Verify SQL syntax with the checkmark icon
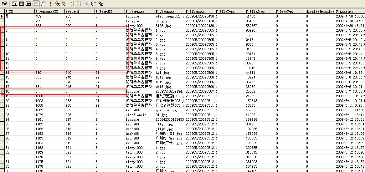 point(65,3)
